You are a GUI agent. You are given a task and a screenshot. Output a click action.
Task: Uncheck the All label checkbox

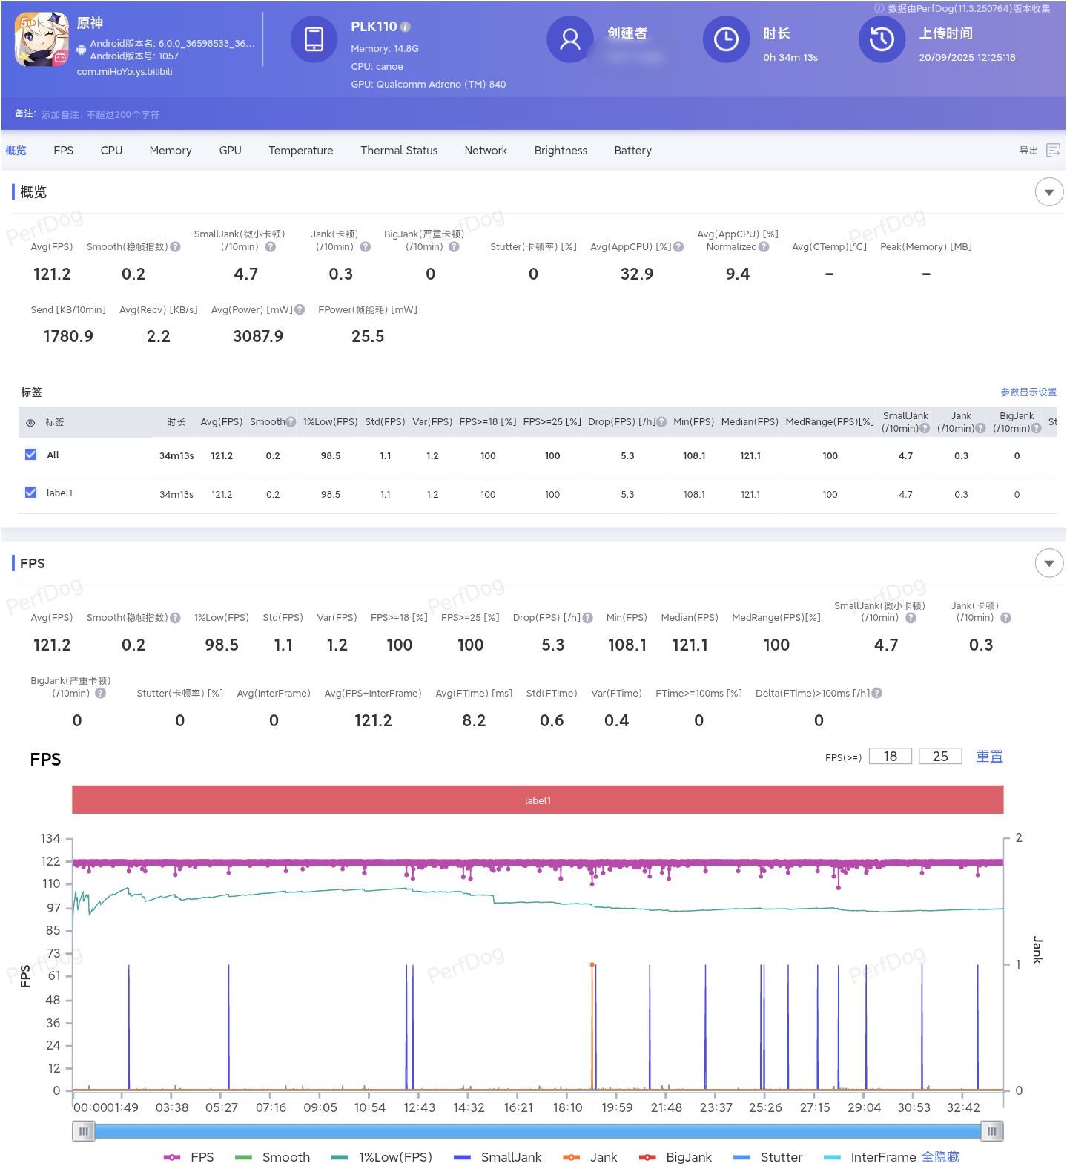click(x=30, y=455)
